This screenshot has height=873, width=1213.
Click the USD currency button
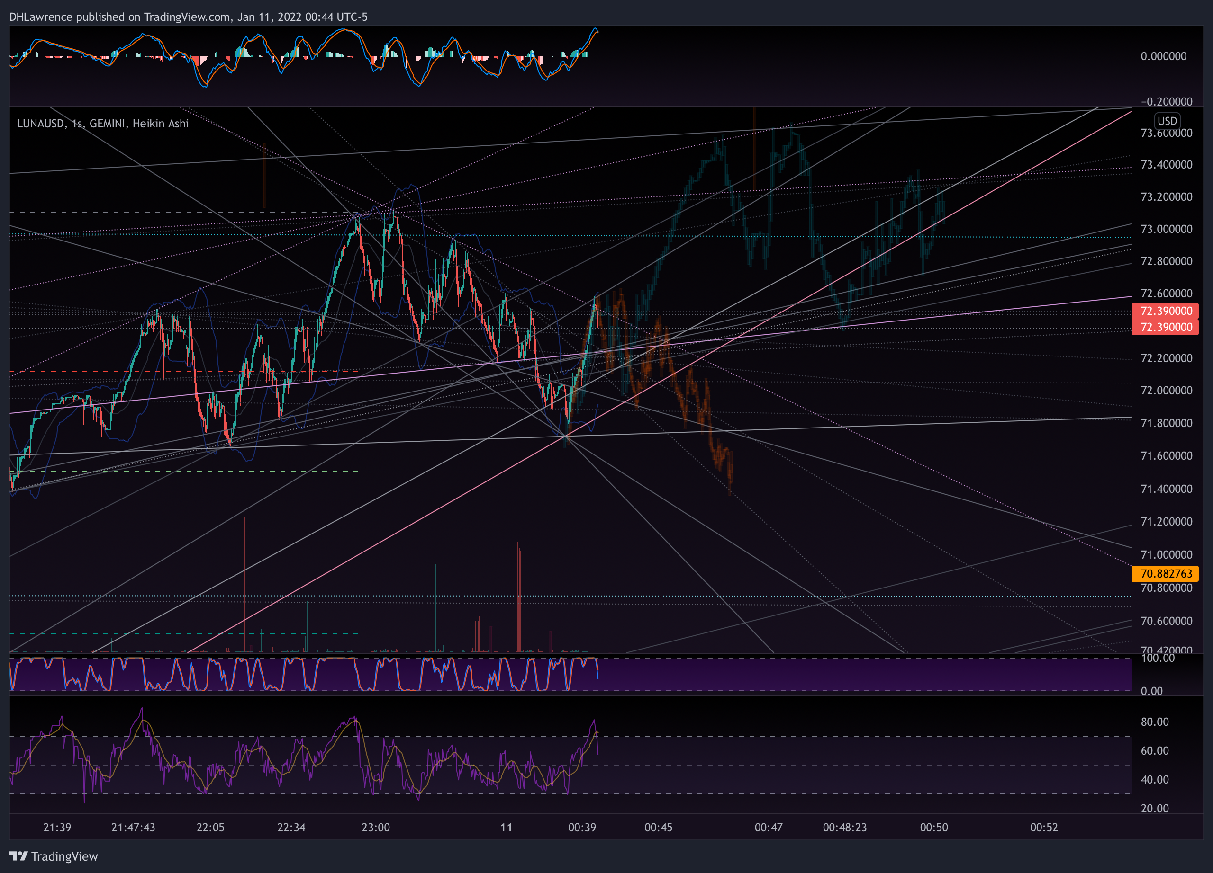(x=1167, y=121)
